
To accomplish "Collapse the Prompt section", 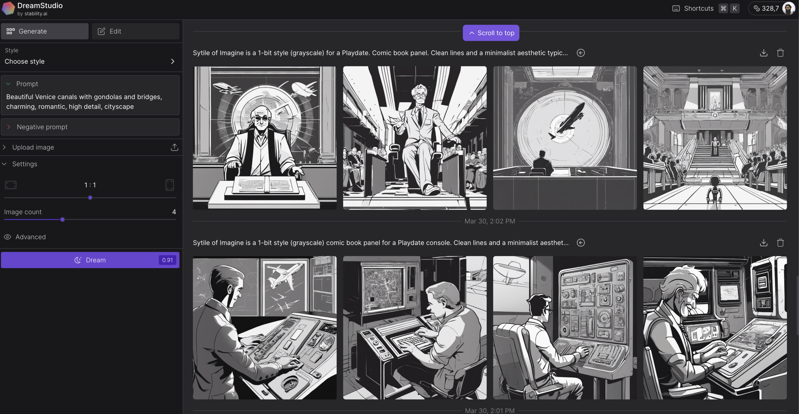I will click(x=9, y=84).
